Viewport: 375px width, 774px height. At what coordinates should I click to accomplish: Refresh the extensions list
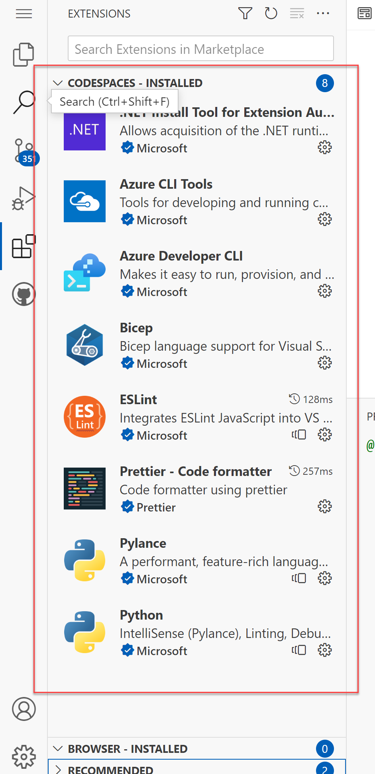[x=271, y=13]
